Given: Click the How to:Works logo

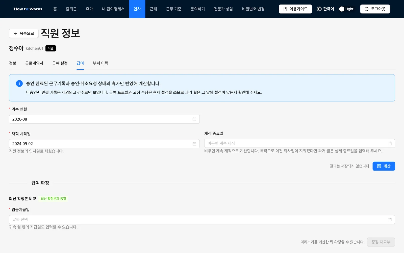Looking at the screenshot, I should pyautogui.click(x=28, y=9).
